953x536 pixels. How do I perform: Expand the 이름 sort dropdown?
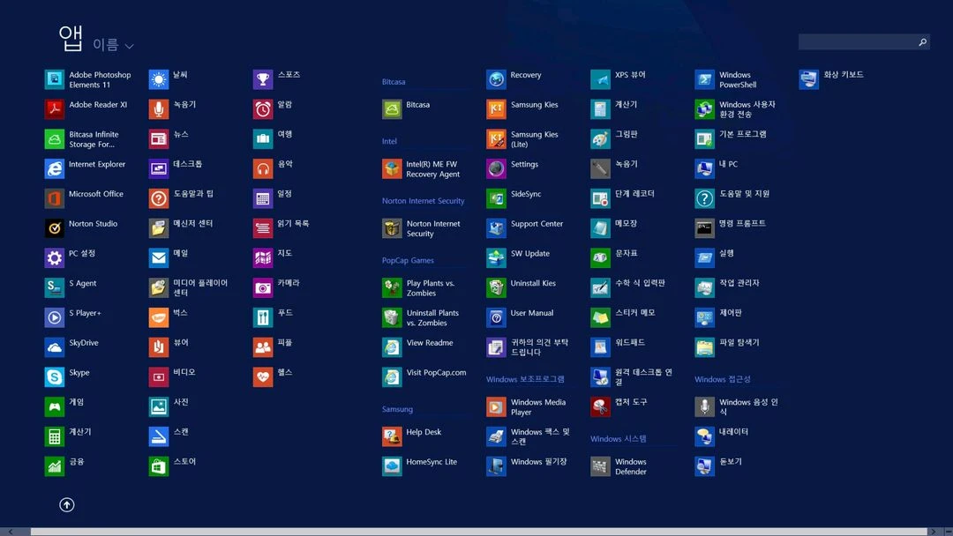(113, 45)
